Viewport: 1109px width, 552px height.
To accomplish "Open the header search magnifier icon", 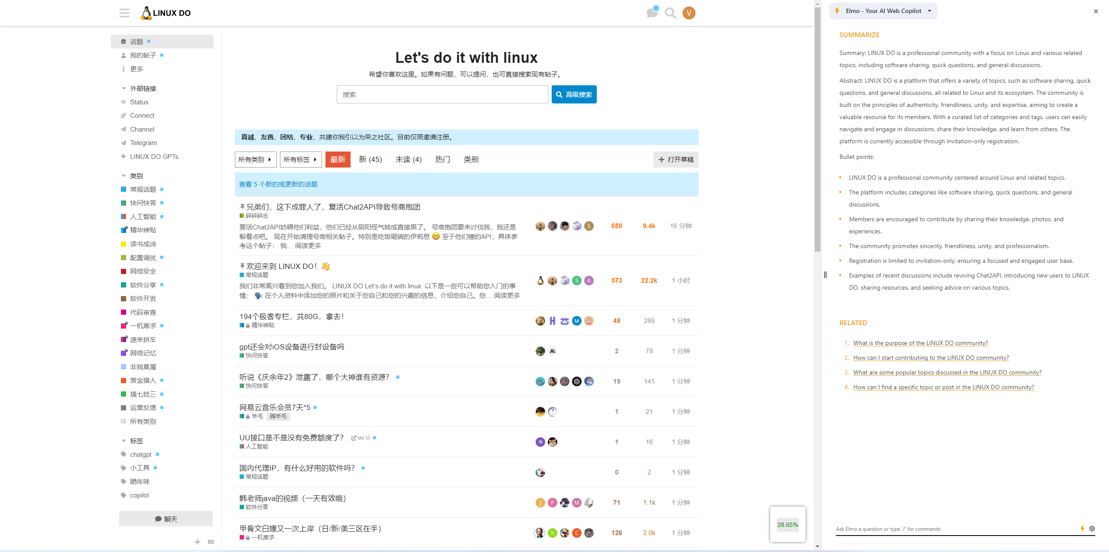I will point(670,13).
